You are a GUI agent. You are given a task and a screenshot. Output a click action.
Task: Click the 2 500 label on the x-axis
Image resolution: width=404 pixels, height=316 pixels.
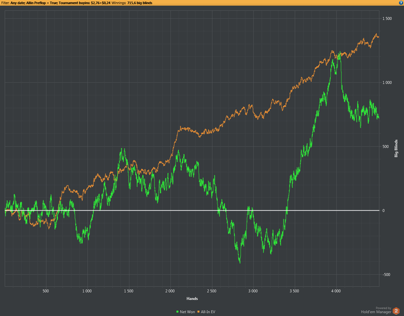pos(212,291)
